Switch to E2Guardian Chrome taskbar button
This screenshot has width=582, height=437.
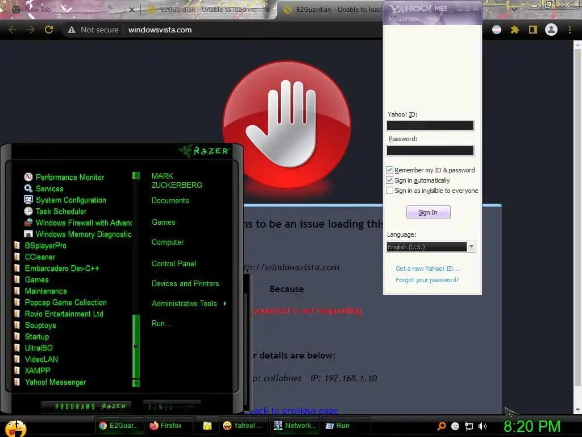[119, 426]
